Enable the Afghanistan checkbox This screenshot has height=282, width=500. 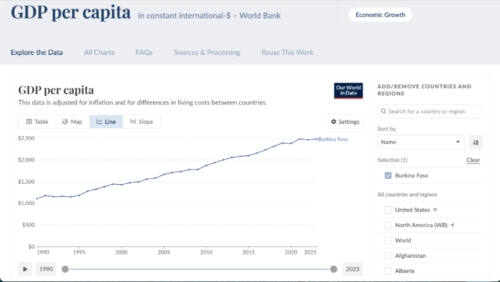pyautogui.click(x=388, y=256)
